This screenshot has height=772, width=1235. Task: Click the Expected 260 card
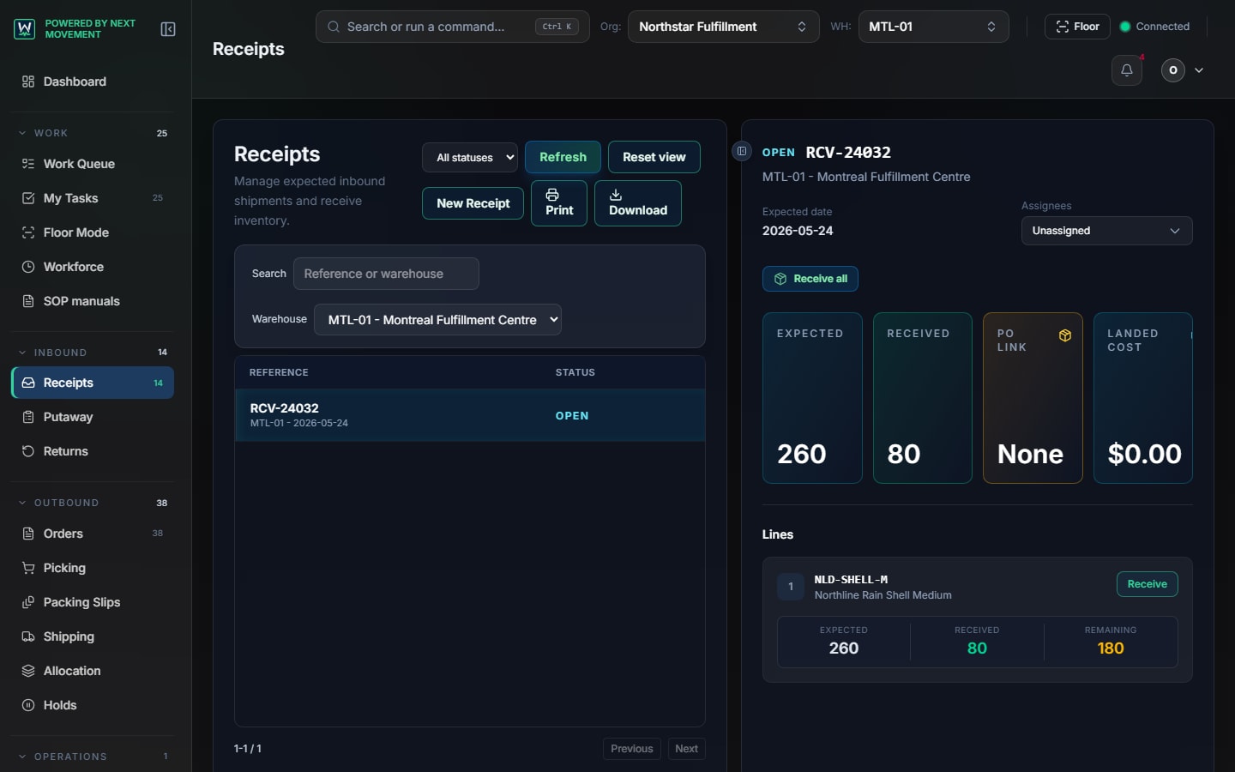click(x=812, y=398)
